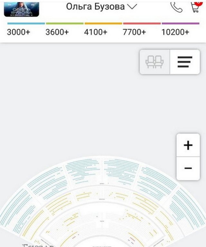The image size is (206, 247).
Task: Click the blue price color bar
Action: pyautogui.click(x=26, y=24)
